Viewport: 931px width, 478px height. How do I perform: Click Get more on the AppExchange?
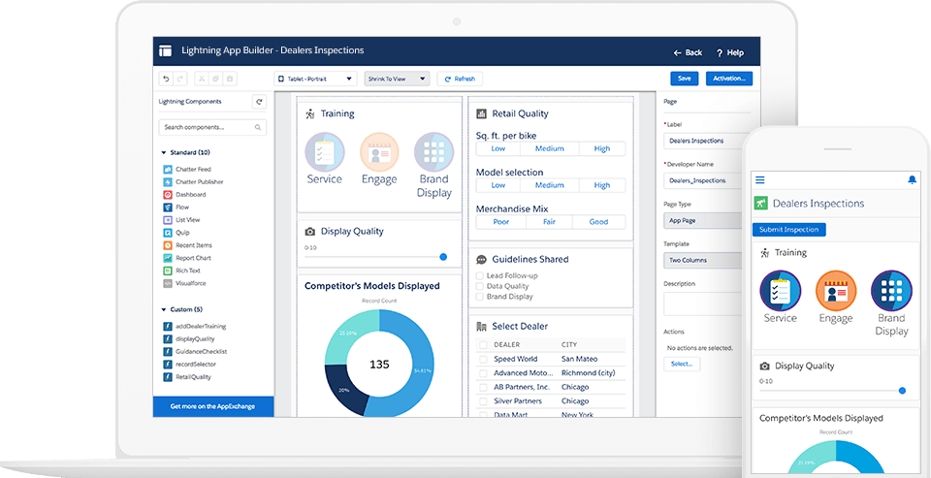(213, 407)
